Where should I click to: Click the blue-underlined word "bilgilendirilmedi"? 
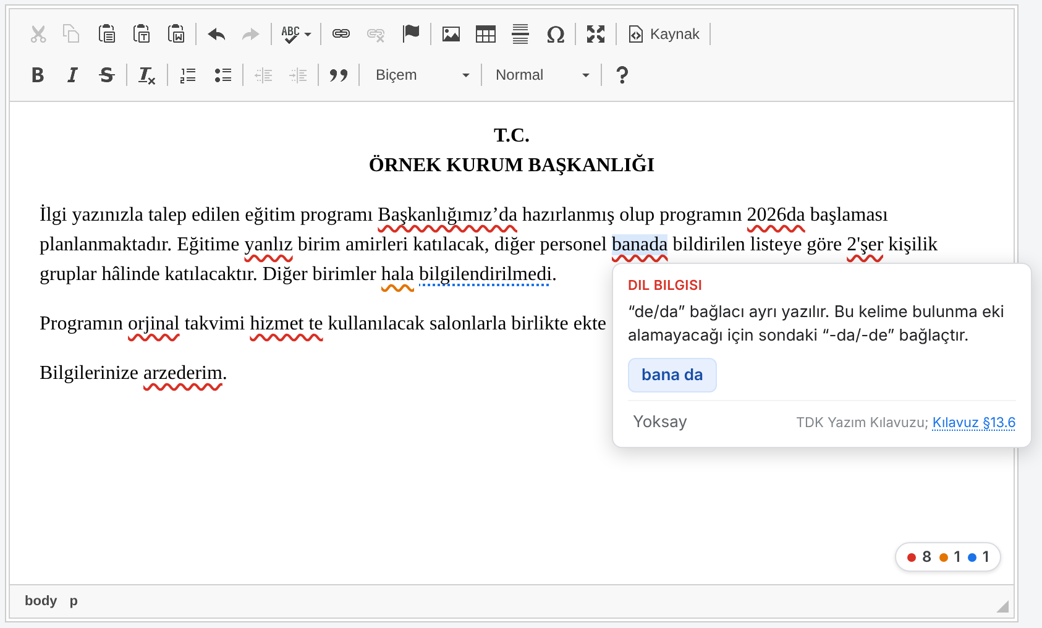coord(485,274)
